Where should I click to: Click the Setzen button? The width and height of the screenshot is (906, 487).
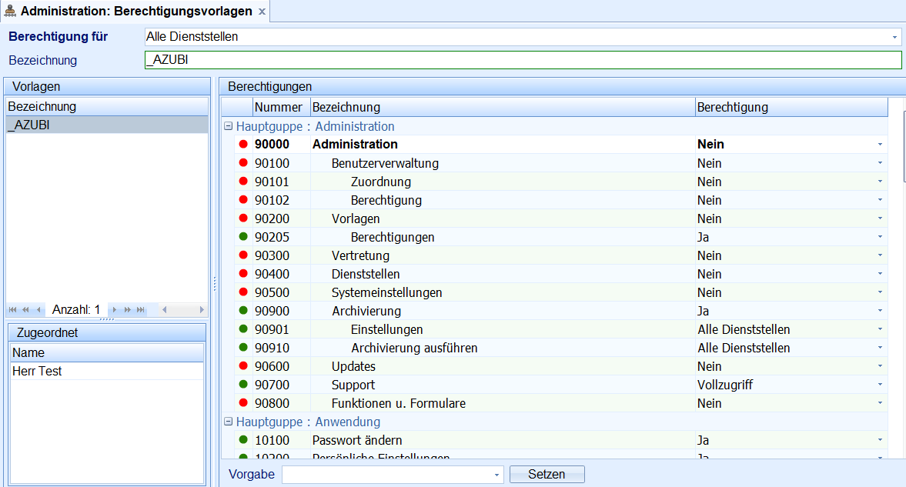[x=547, y=475]
